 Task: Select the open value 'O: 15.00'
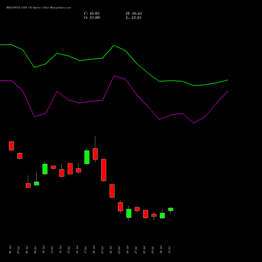[x=92, y=18]
